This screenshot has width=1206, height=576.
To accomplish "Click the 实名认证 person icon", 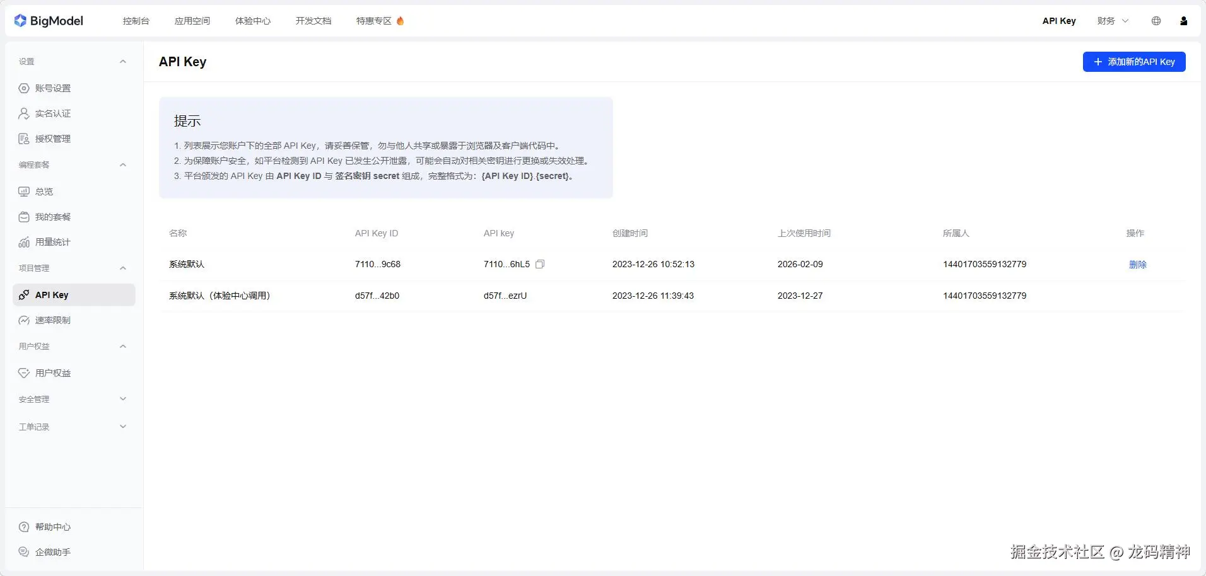I will [24, 113].
